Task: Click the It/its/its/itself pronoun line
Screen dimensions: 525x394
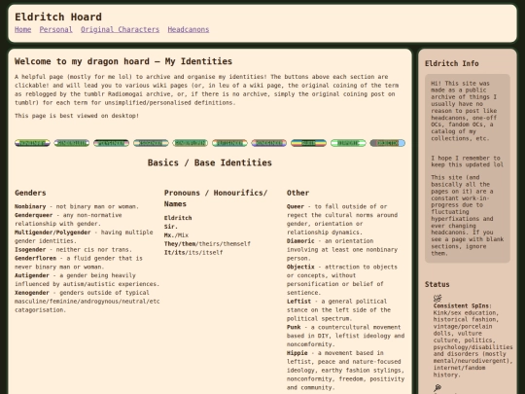Action: coord(193,252)
